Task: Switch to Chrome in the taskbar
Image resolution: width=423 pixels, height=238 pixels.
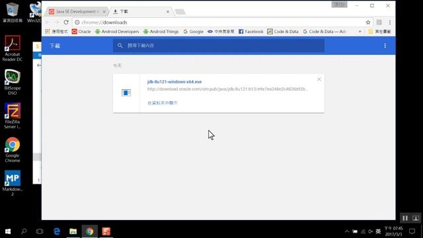Action: pos(90,231)
